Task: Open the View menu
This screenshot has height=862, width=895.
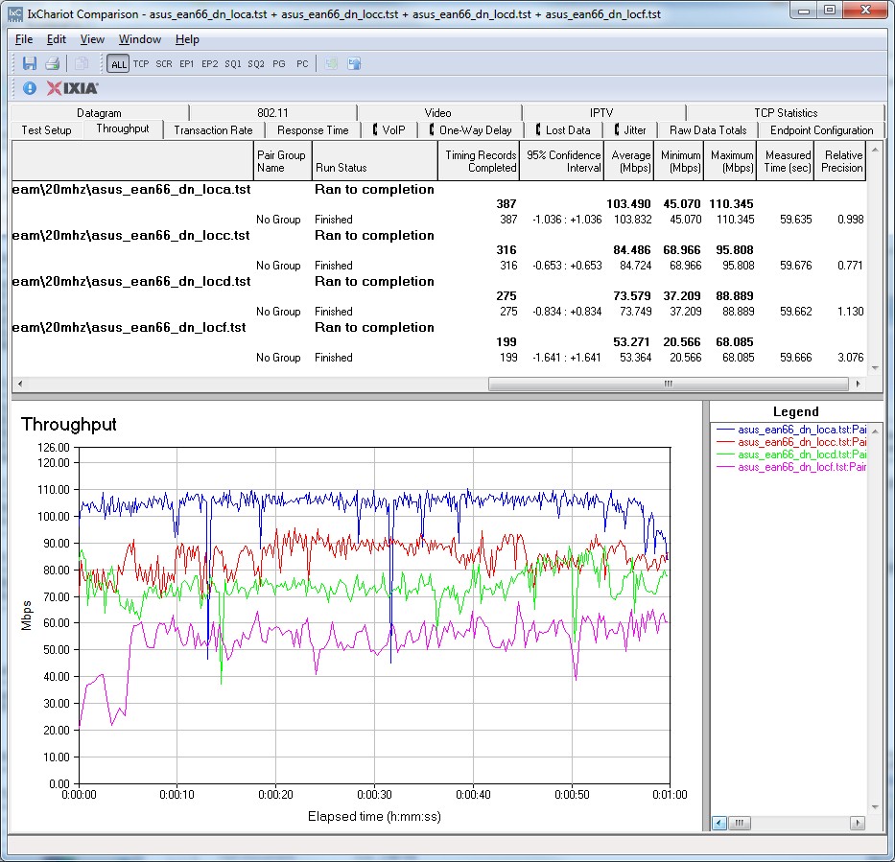Action: pyautogui.click(x=92, y=39)
